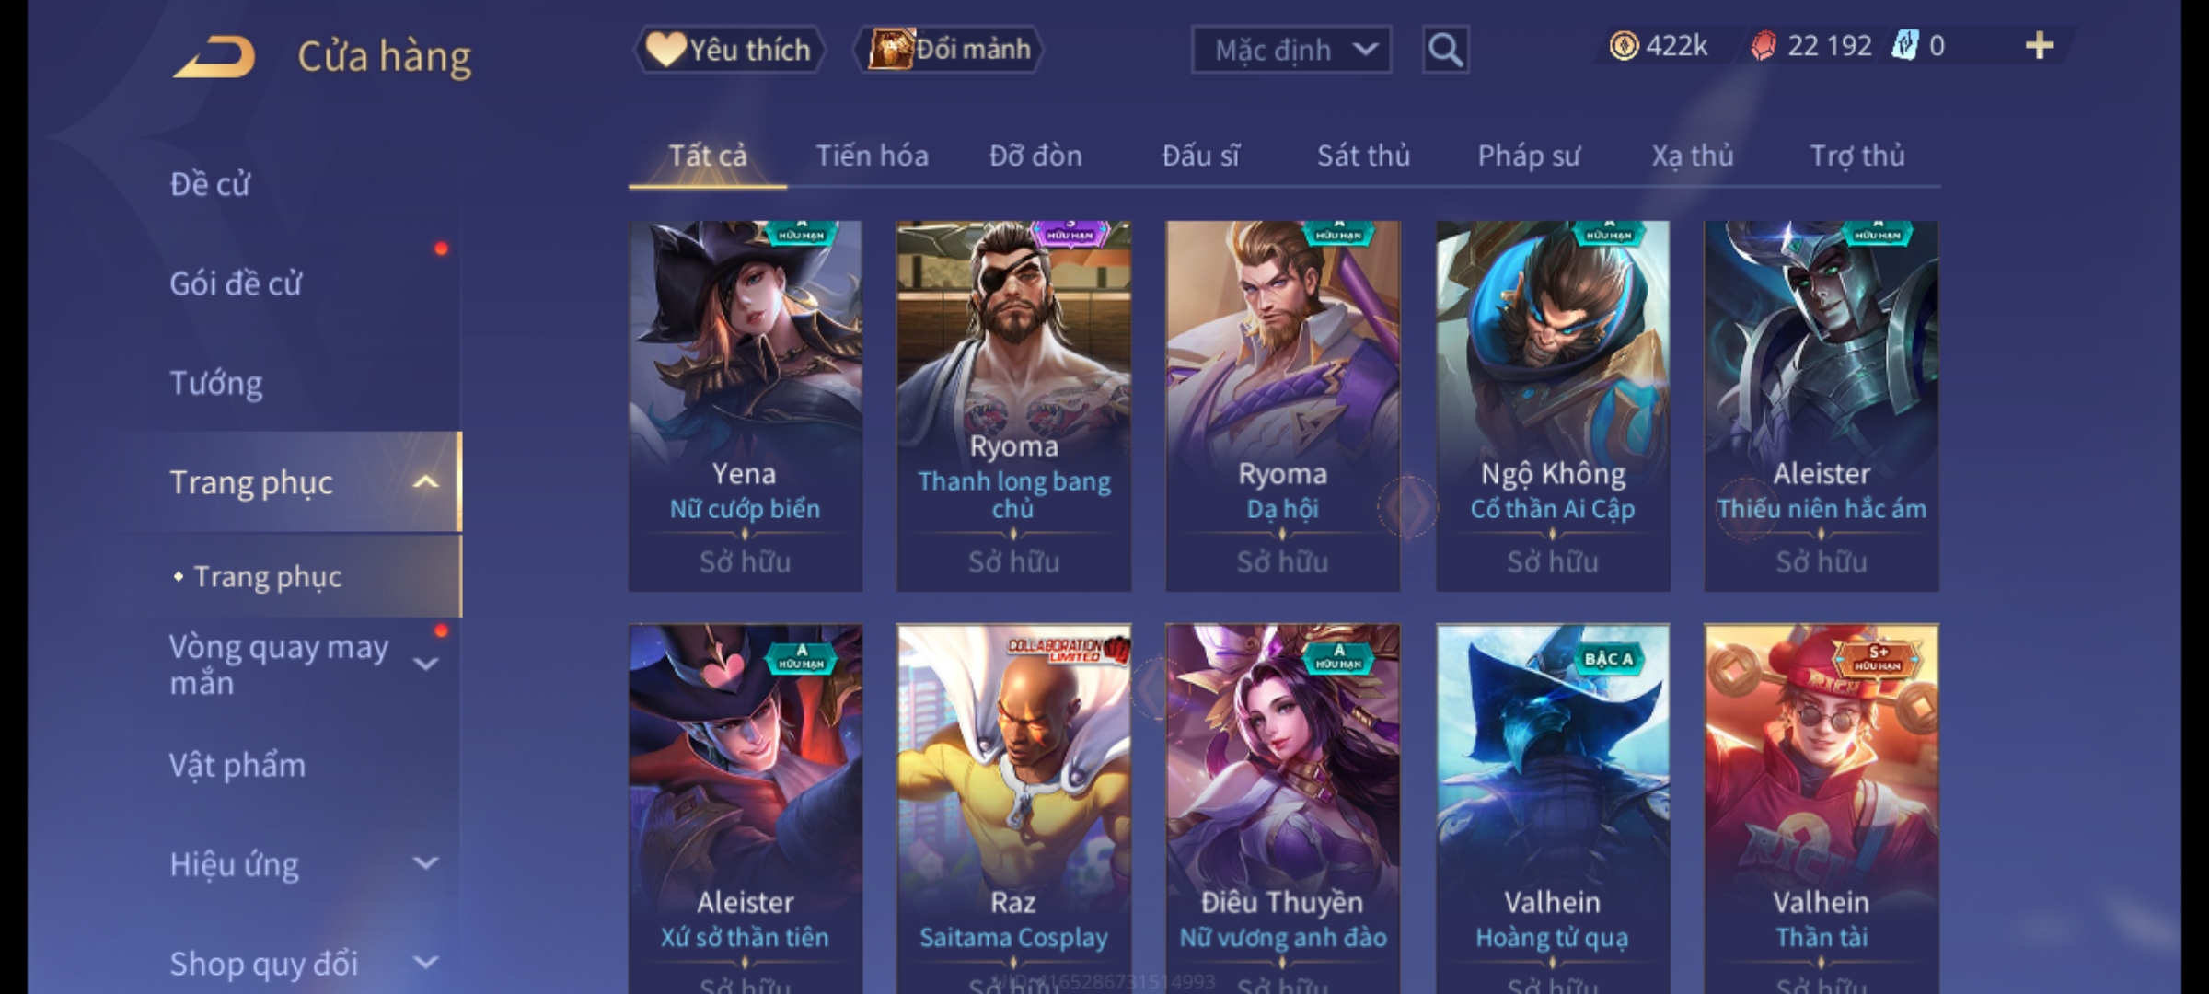Switch to the Sát thủ tab
This screenshot has height=994, width=2209.
coord(1363,156)
